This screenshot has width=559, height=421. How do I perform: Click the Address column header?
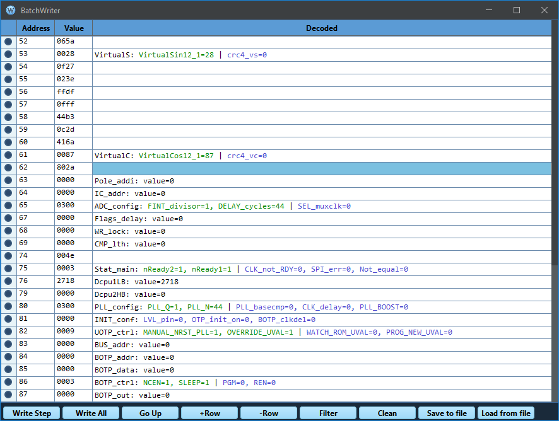point(36,28)
